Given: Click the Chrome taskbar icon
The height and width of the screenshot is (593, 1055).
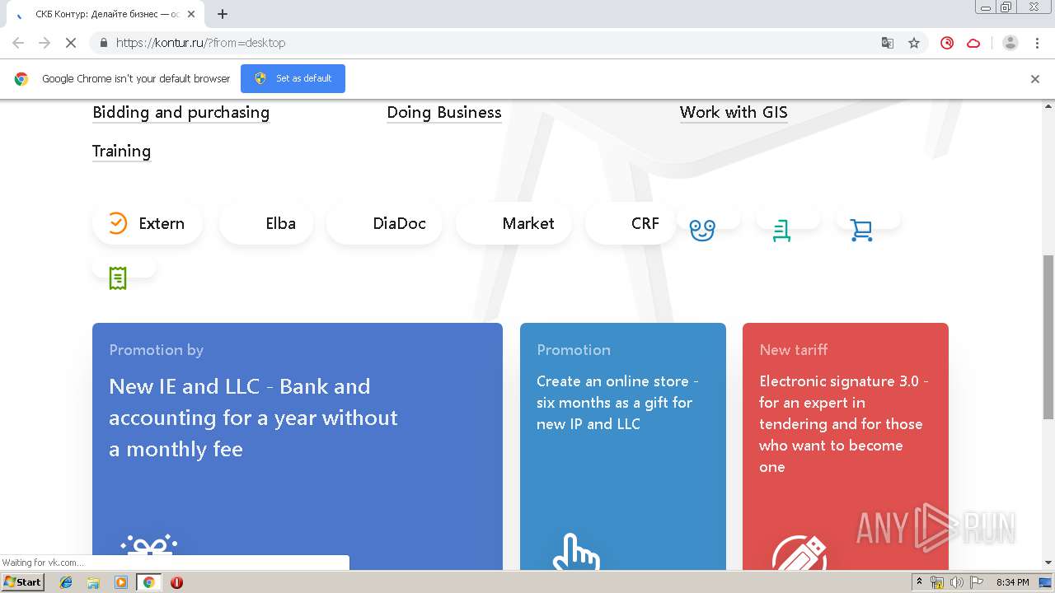Looking at the screenshot, I should (148, 582).
